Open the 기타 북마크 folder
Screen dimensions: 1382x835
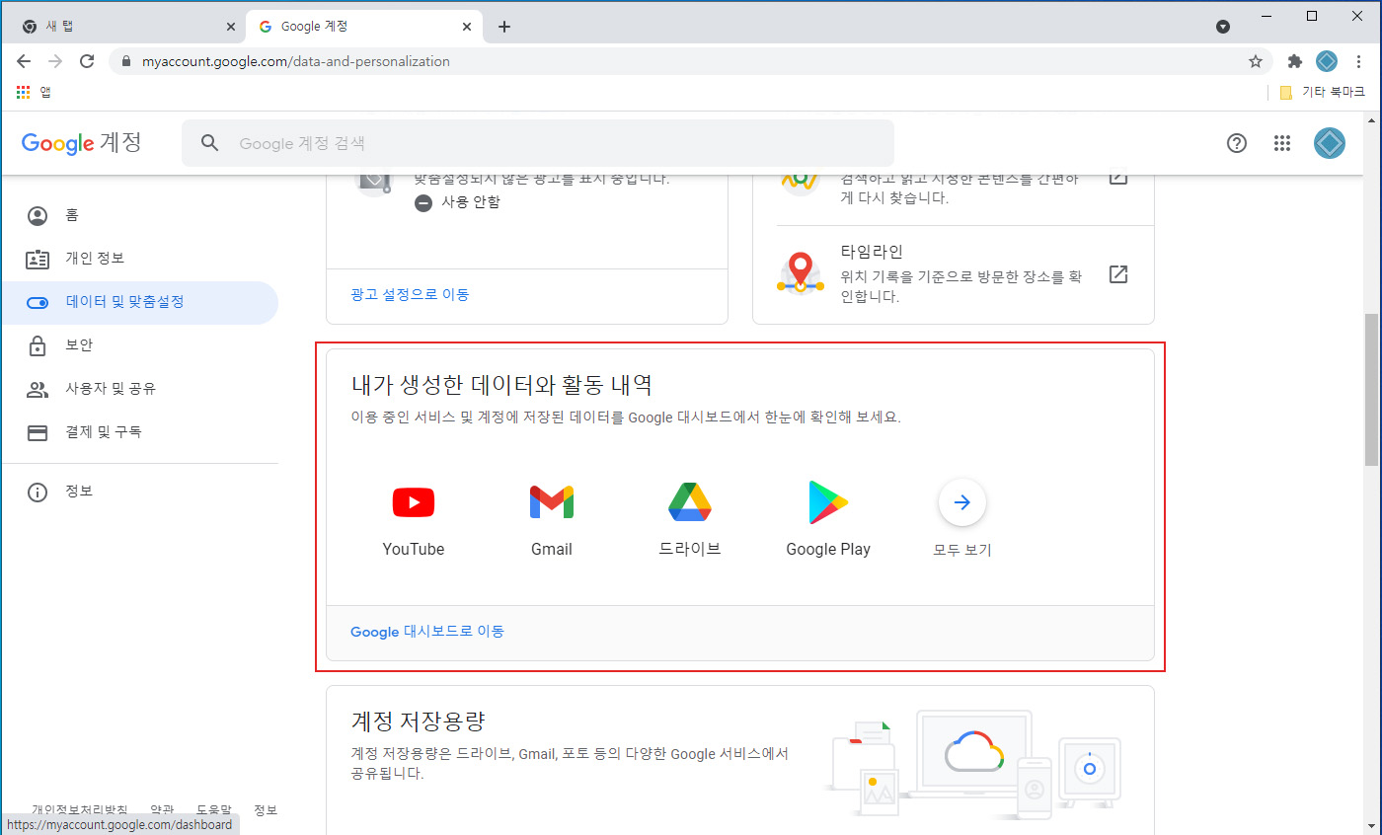coord(1321,92)
